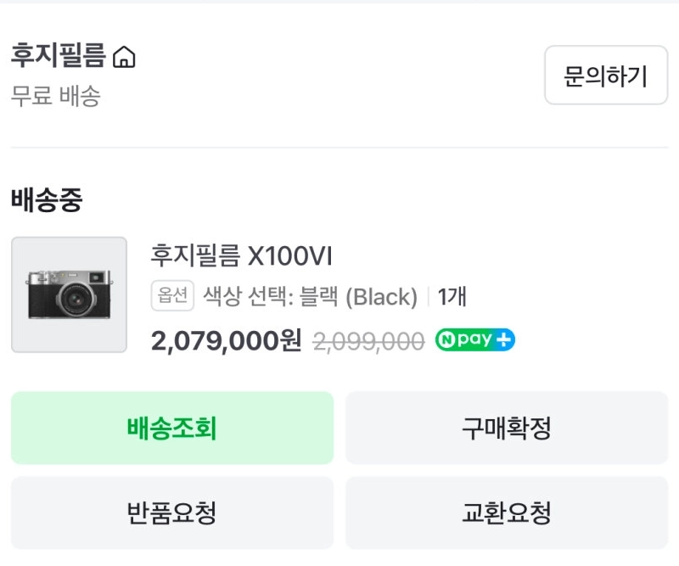
Task: Open product title 후지필름 X100VI
Action: (240, 255)
